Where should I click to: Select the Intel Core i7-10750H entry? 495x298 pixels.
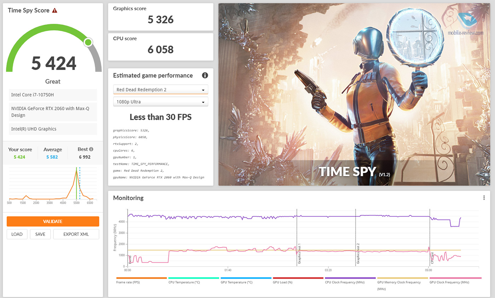click(53, 95)
